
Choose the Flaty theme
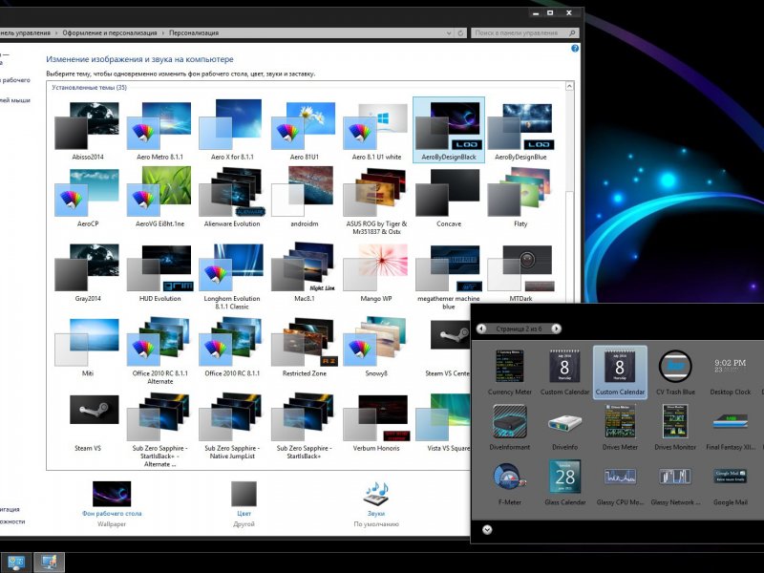[520, 198]
